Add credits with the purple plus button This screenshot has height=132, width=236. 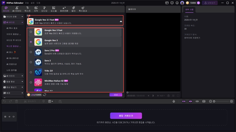pyautogui.click(x=198, y=3)
